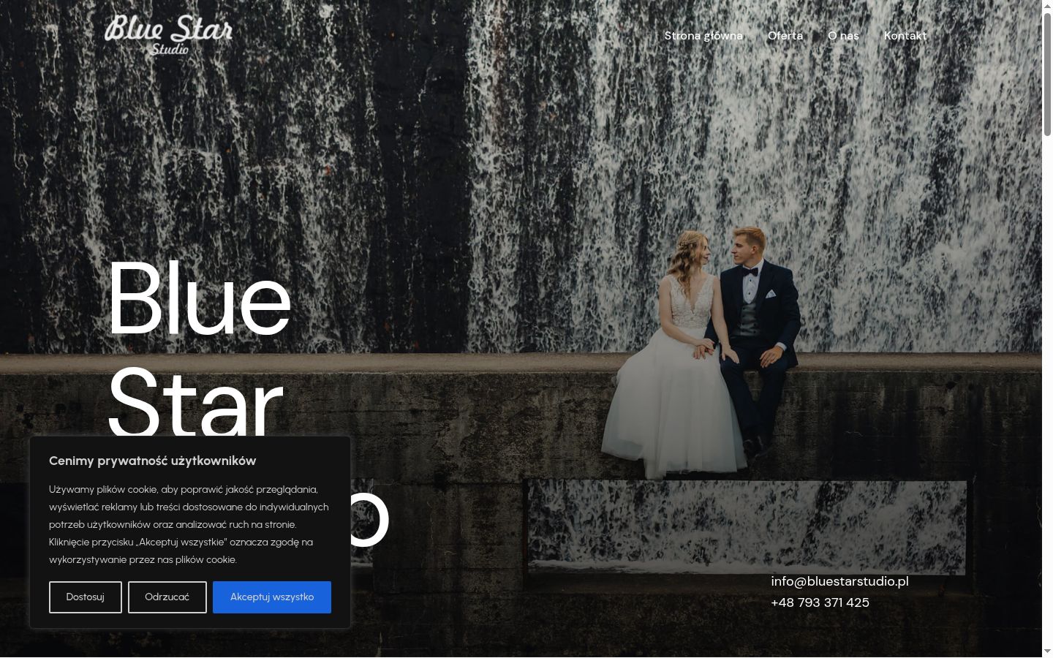The image size is (1053, 658).
Task: Accept all cookies via Akceptuj wszystko
Action: (272, 597)
